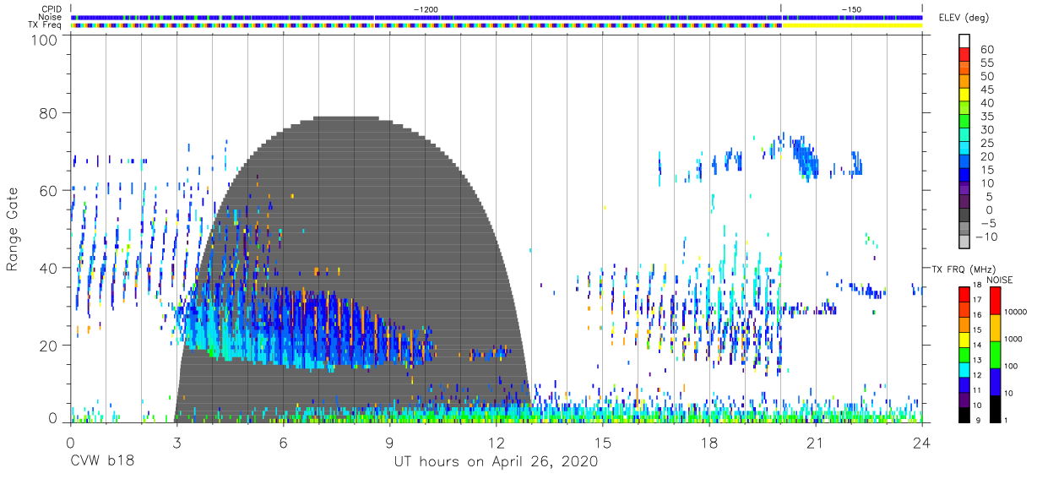Click the UT hours tick label '18'

(x=709, y=444)
